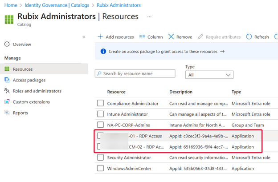The width and height of the screenshot is (278, 182).
Task: Check the NA-PC-CORP-Admins checkbox
Action: 100,125
